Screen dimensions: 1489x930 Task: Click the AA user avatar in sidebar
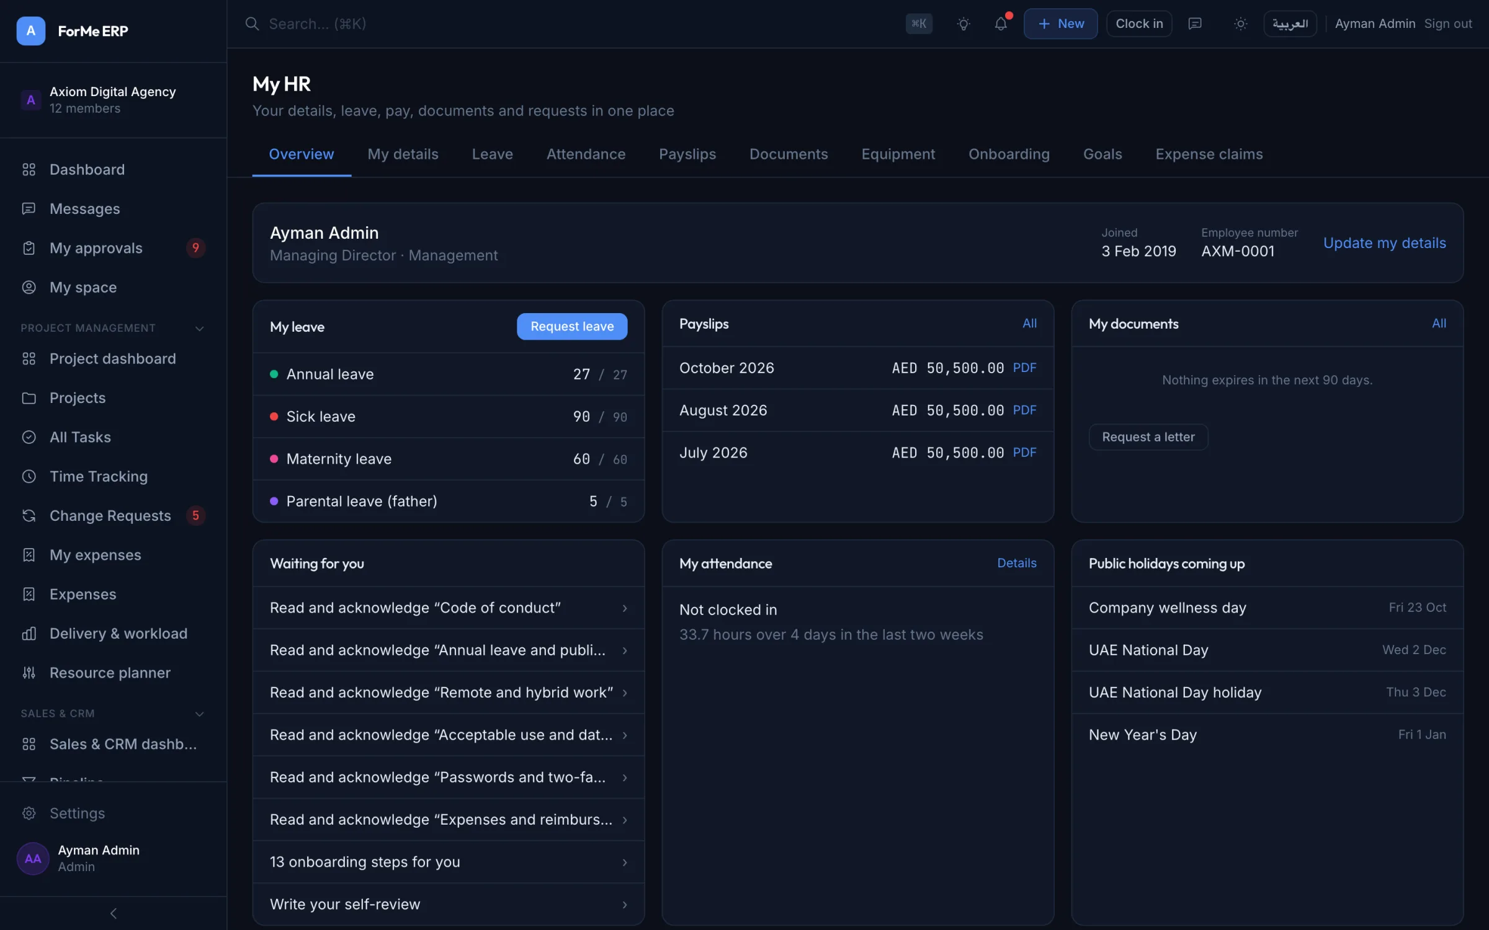(33, 858)
